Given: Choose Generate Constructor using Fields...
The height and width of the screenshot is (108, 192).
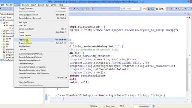Looking at the screenshot, I should (x=41, y=70).
